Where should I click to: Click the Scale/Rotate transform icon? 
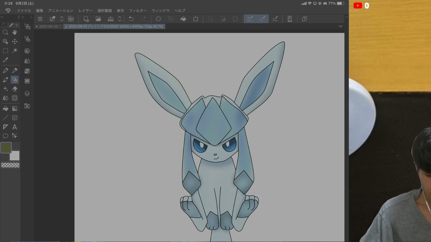(x=196, y=19)
